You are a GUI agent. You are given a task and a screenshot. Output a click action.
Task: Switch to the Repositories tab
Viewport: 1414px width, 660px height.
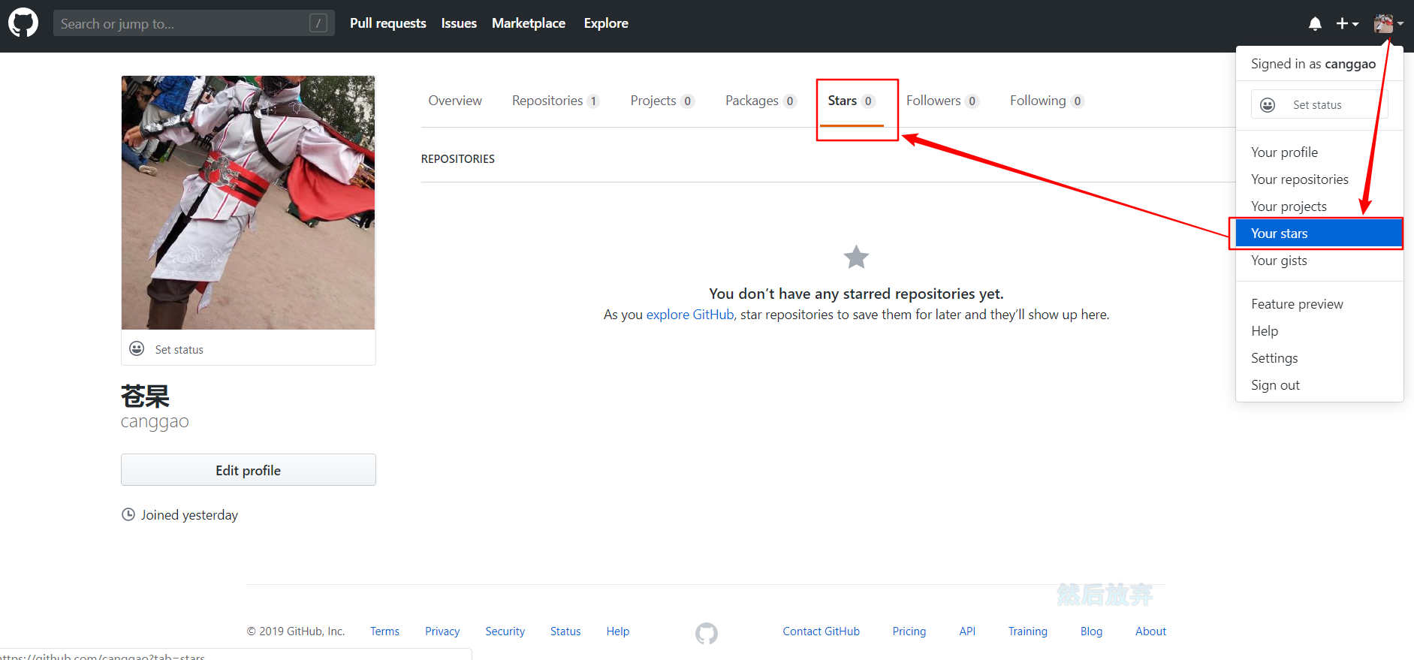[556, 101]
